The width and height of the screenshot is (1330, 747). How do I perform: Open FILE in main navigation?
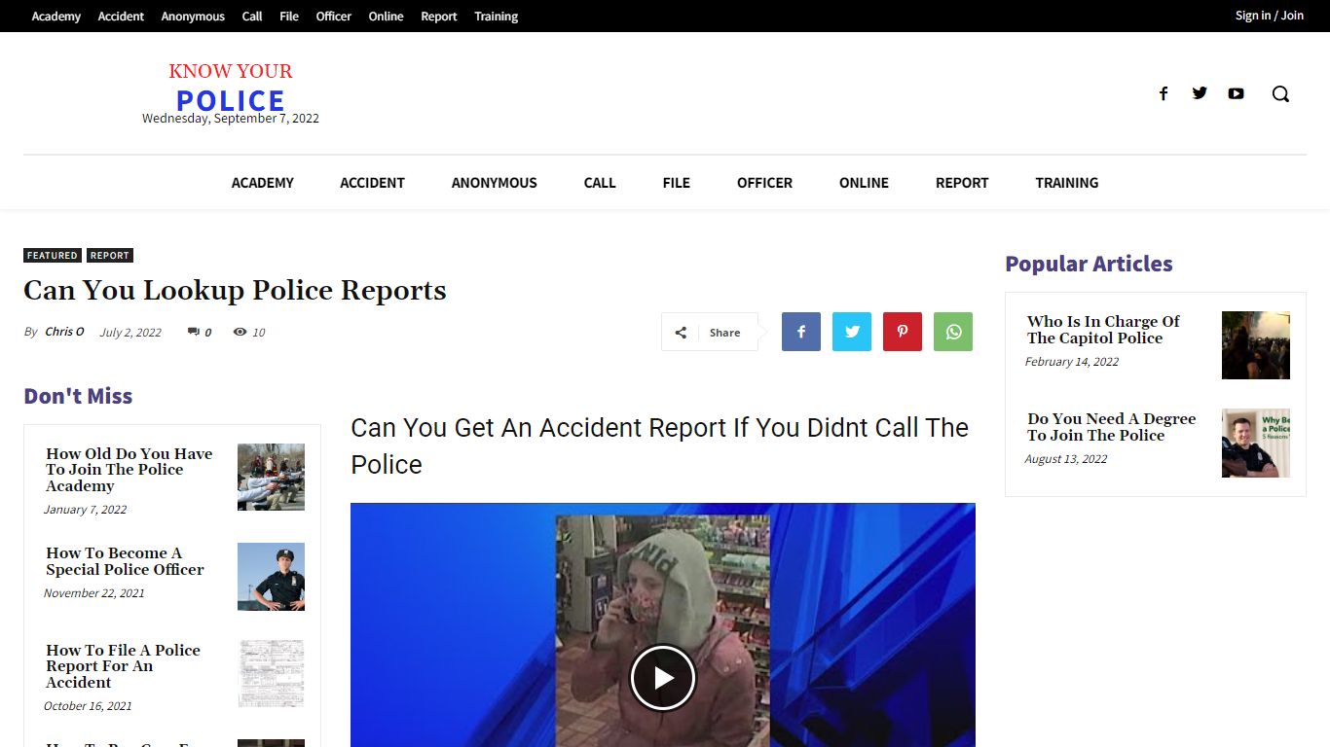tap(676, 183)
